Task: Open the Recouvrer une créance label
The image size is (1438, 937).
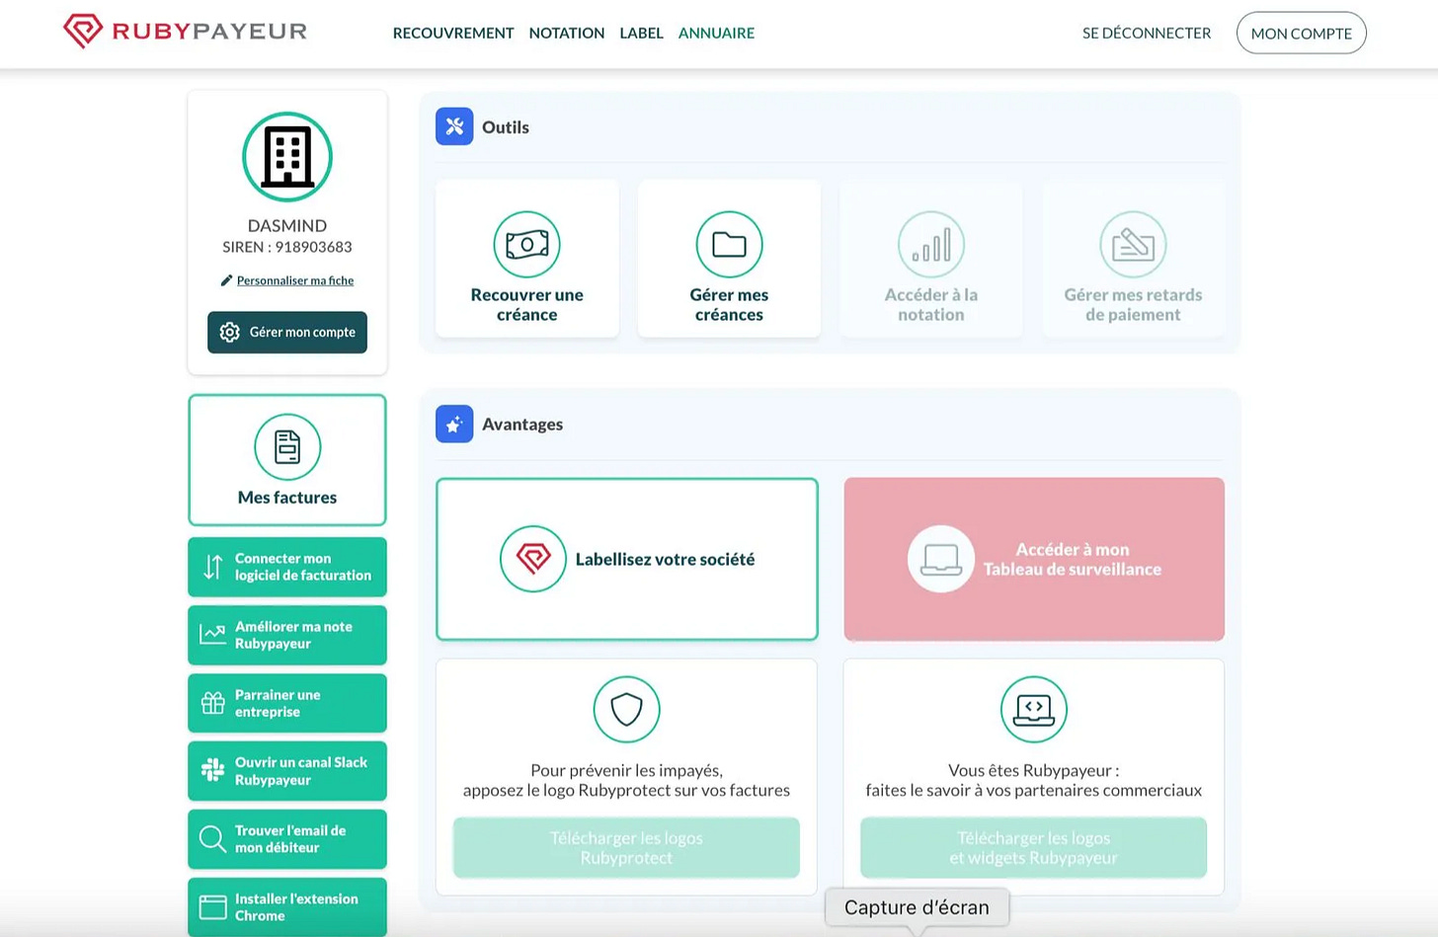Action: 527,304
